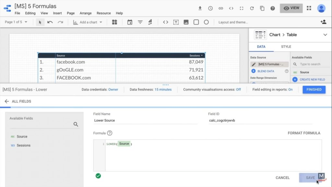Click the refresh data icon
Viewport: 332px width, 187px height.
(x=252, y=8)
